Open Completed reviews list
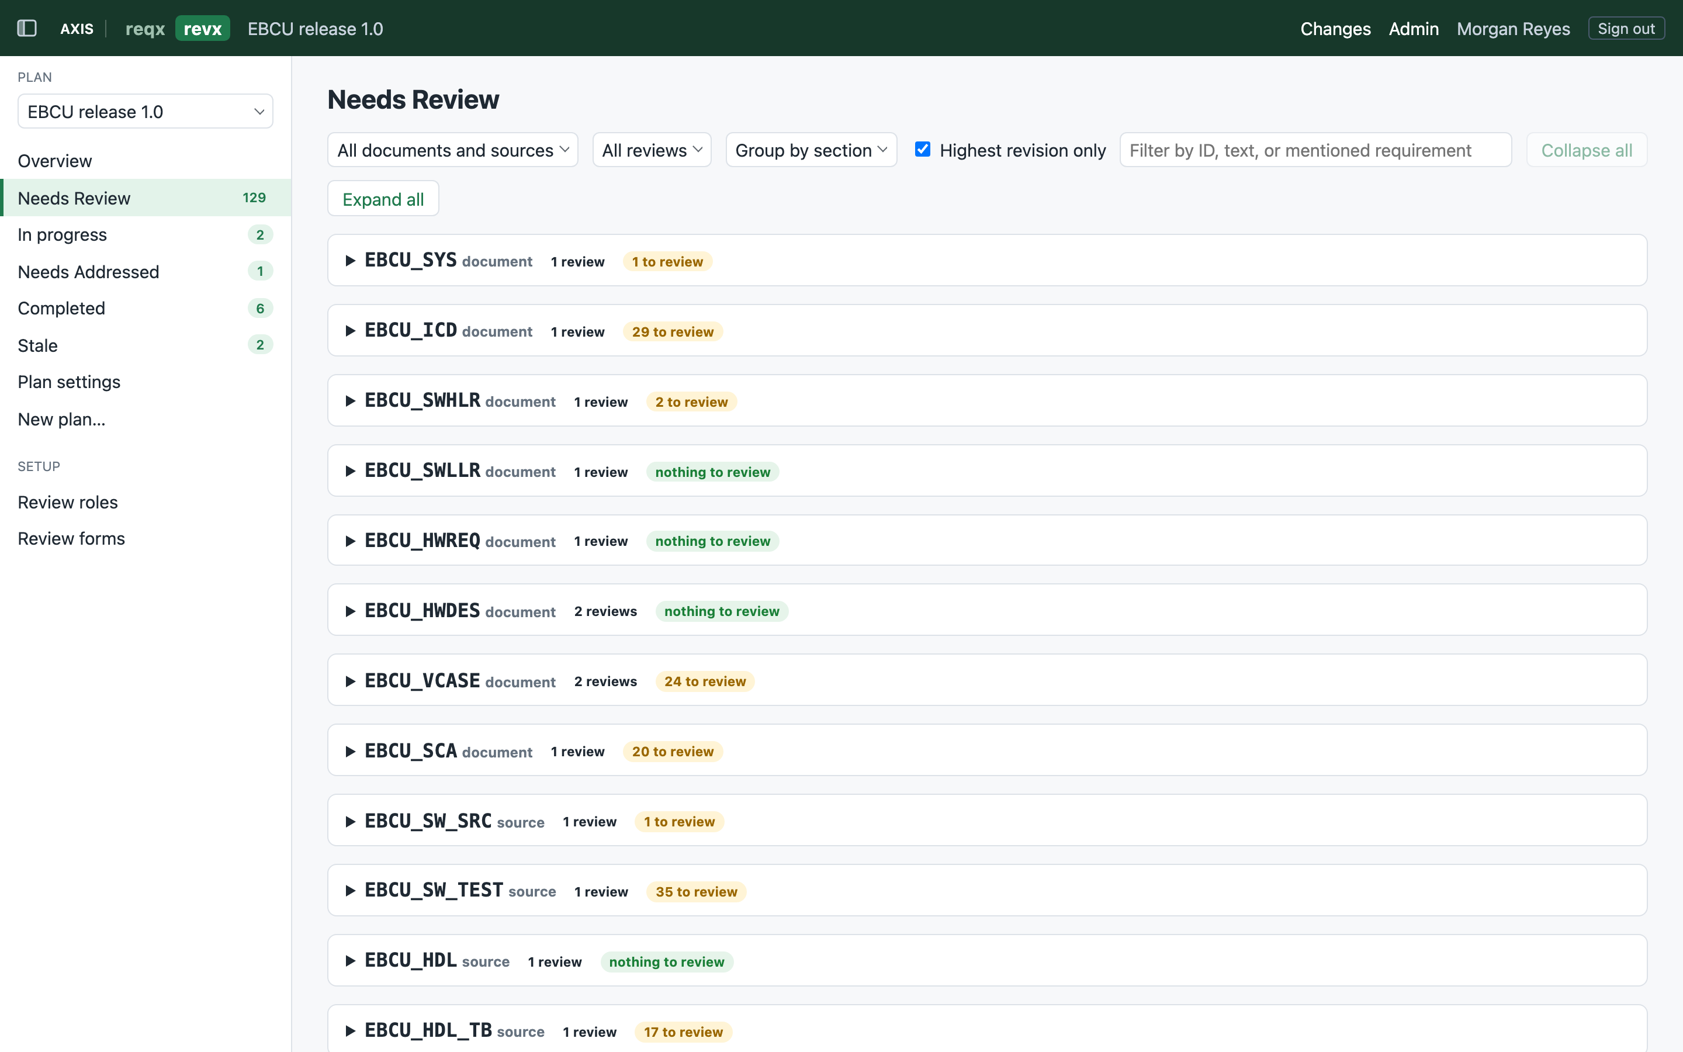 [146, 308]
